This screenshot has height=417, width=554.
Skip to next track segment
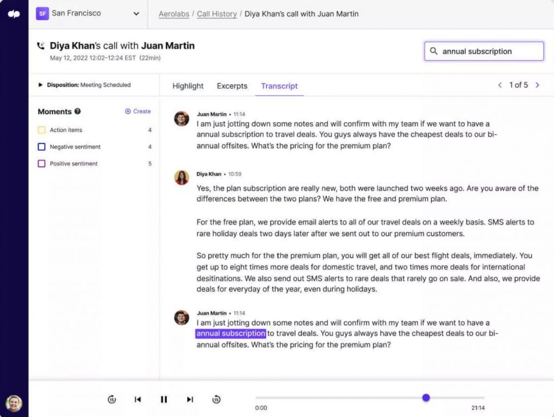click(x=190, y=399)
